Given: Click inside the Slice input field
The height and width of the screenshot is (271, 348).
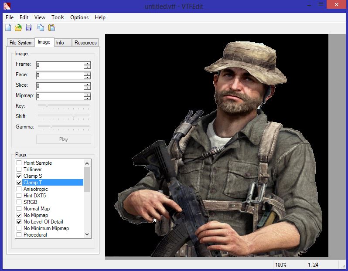Looking at the screenshot, I should point(60,86).
